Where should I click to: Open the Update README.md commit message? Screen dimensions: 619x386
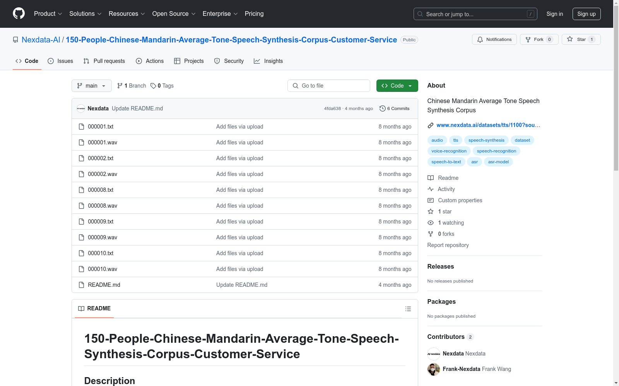137,108
